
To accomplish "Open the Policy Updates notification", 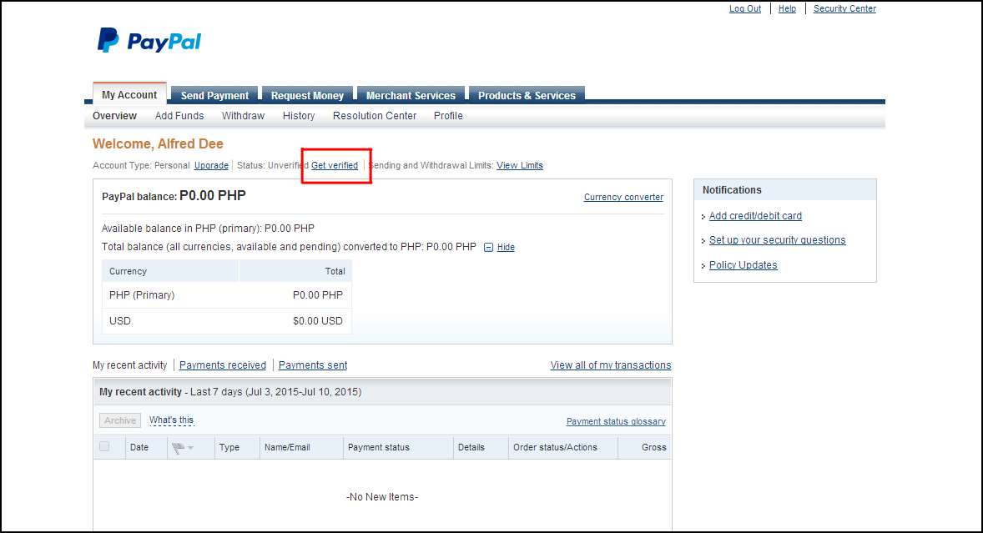I will pyautogui.click(x=743, y=265).
